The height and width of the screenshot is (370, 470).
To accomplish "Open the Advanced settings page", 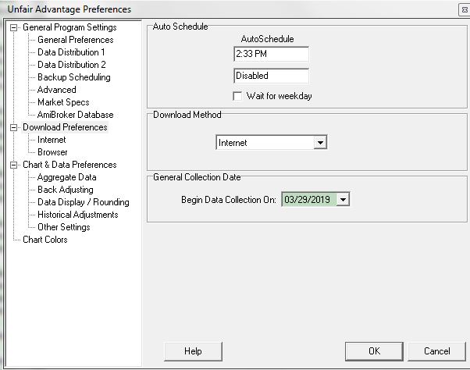I will click(57, 90).
